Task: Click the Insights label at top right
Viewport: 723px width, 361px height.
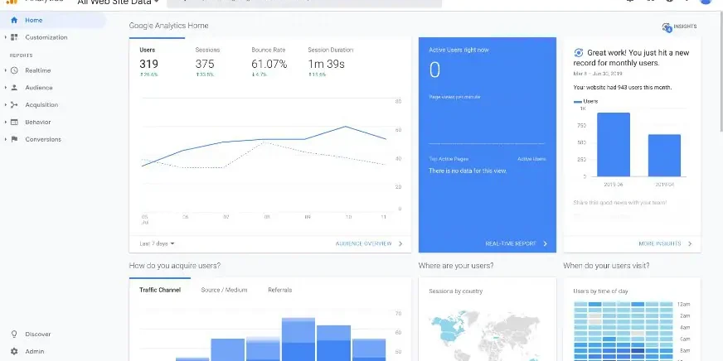Action: [685, 26]
